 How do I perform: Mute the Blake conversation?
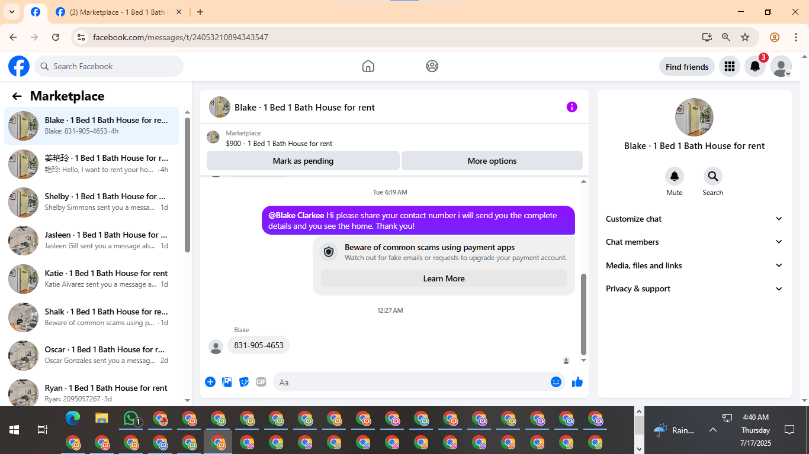pos(675,176)
